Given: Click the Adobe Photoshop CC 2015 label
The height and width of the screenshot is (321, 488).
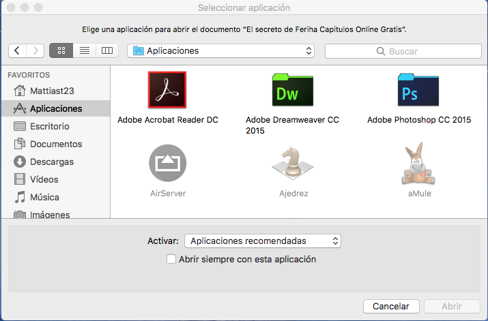Looking at the screenshot, I should (x=419, y=120).
